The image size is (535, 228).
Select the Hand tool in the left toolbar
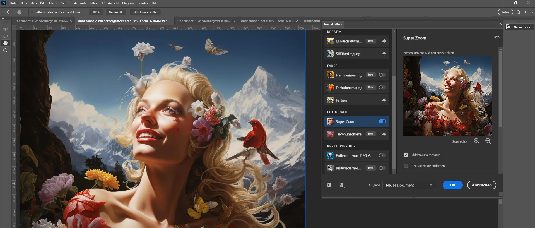pyautogui.click(x=5, y=43)
